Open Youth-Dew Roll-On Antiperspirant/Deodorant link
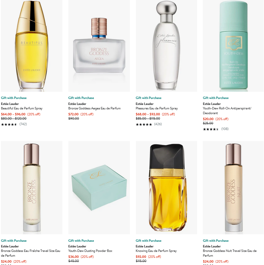This screenshot has width=264, height=265. 227,111
